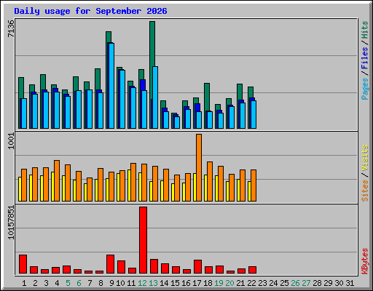Screen dimensions: 373x291
Task: Click the red KBytes bar for day 17
Action: pyautogui.click(x=197, y=267)
